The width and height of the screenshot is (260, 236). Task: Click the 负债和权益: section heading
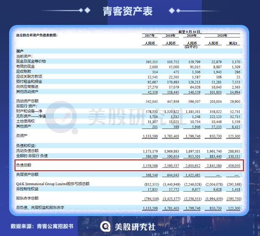[26, 146]
